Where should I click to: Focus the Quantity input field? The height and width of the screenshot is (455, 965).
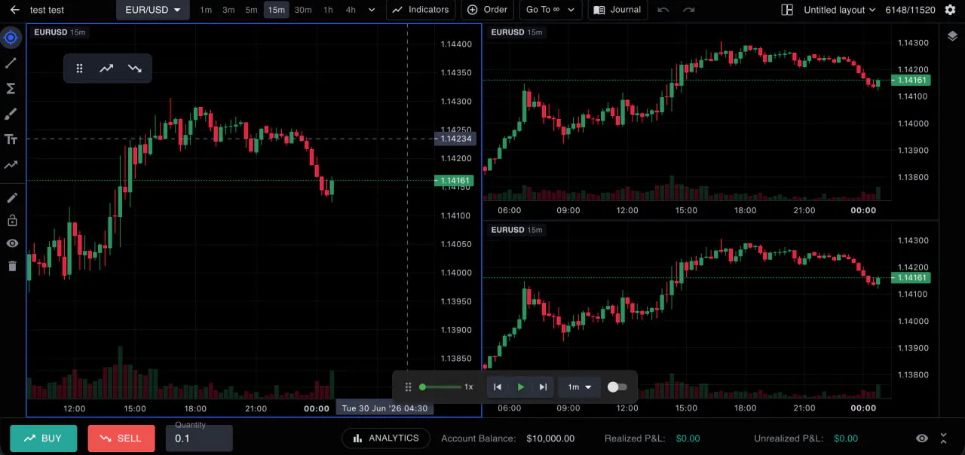coord(199,438)
